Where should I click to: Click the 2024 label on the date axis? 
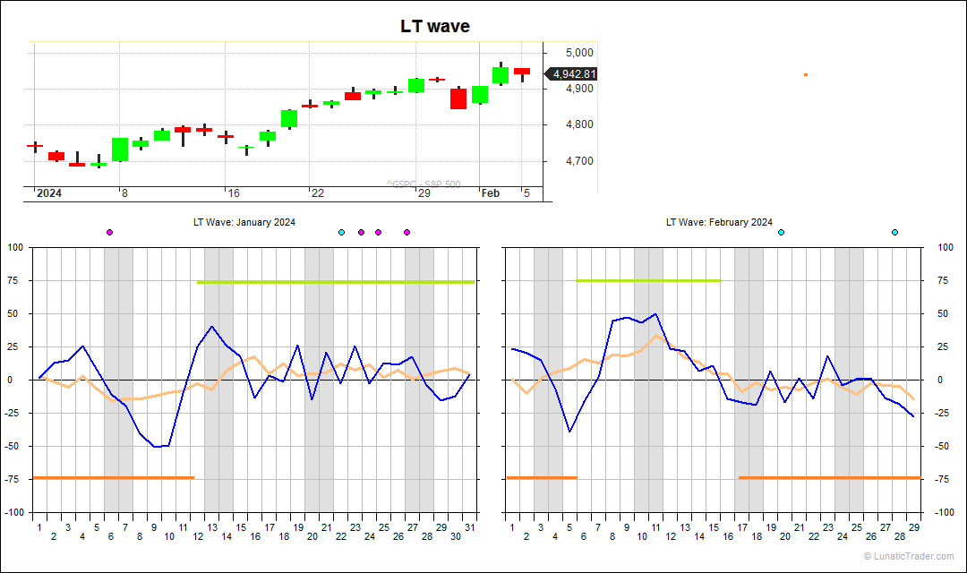50,192
